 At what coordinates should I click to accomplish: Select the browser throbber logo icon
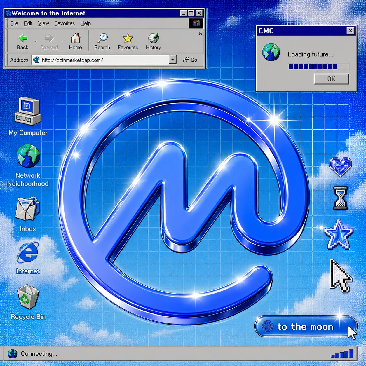tap(196, 23)
